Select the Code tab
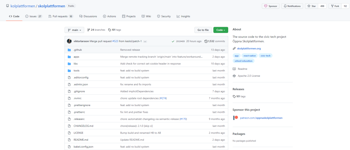 pyautogui.click(x=14, y=16)
